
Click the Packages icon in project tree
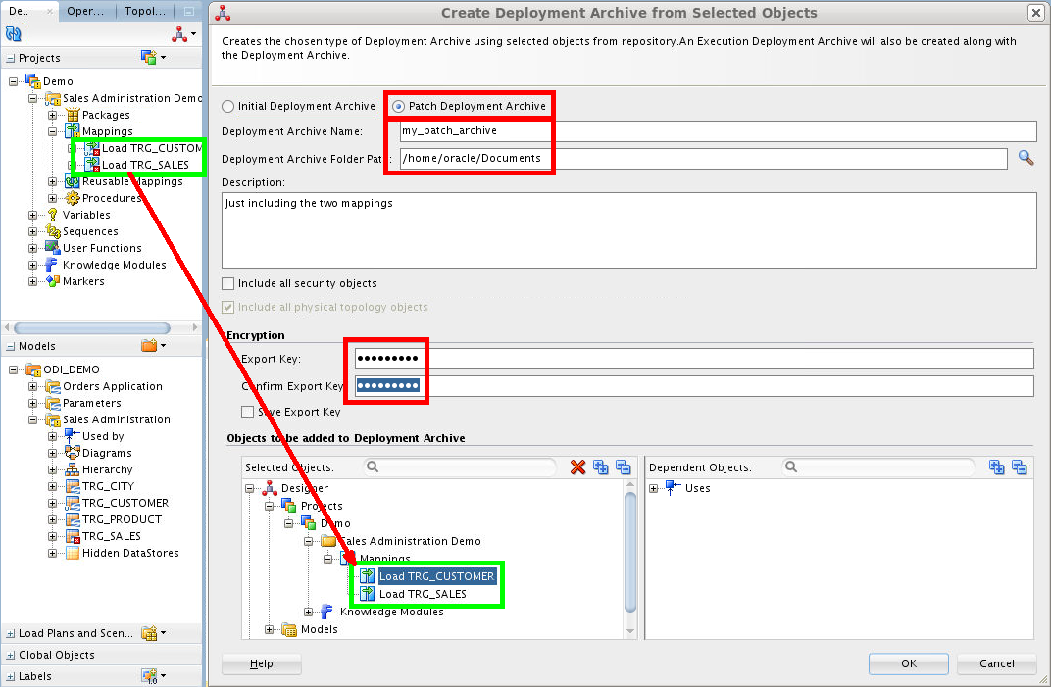click(73, 115)
